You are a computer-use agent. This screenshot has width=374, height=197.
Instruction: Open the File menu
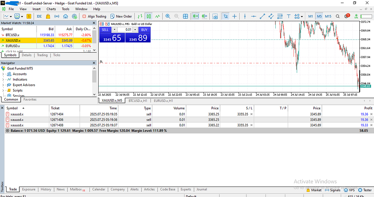point(11,9)
